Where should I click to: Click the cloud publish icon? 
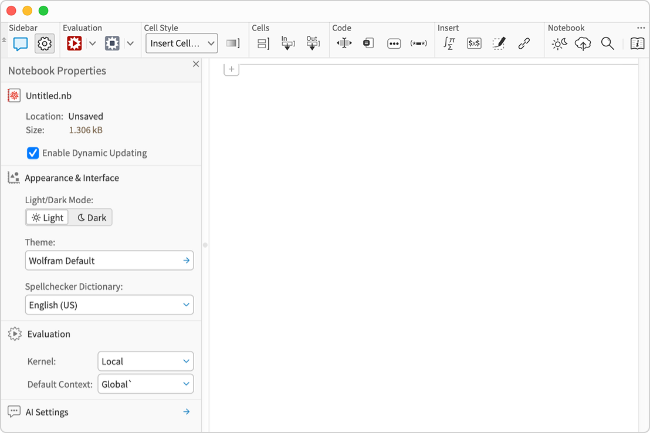click(583, 43)
